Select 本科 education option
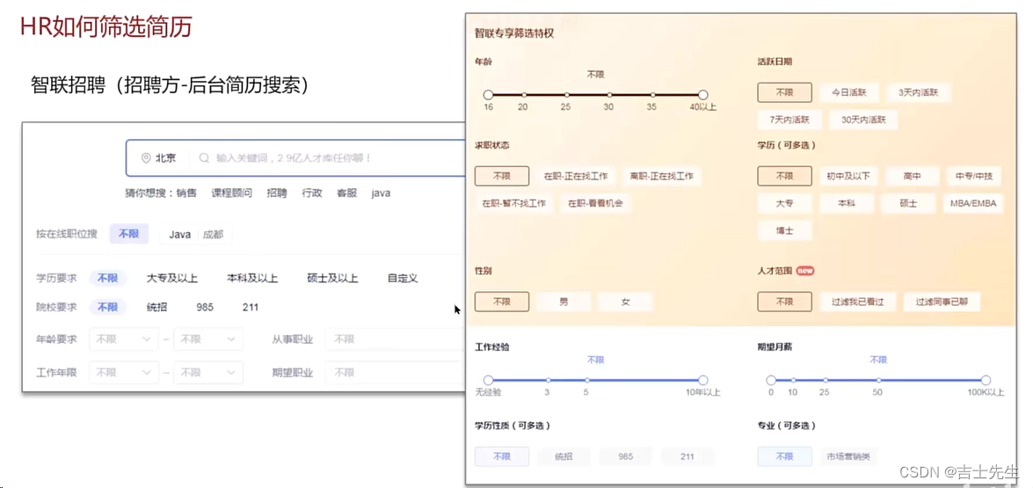Screen dimensions: 1033x488 [x=847, y=203]
